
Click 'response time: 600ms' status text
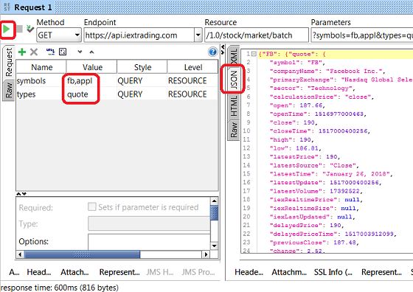(x=60, y=288)
